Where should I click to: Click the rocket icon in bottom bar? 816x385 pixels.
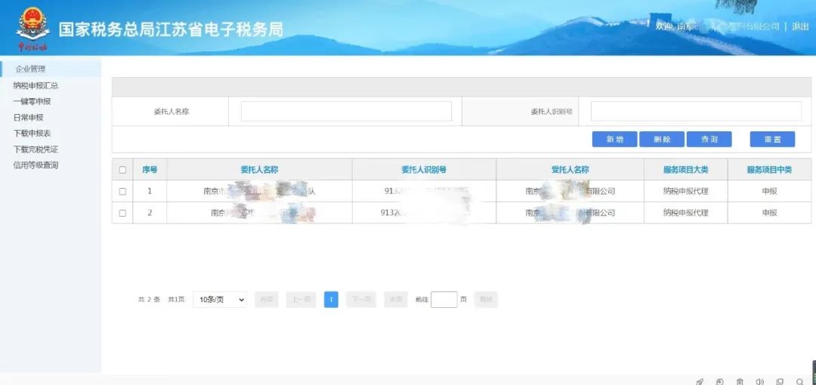[x=700, y=381]
